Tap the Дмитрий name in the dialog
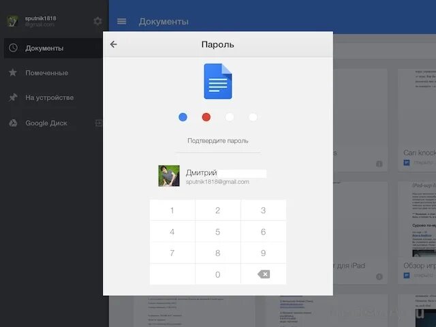This screenshot has width=436, height=327. point(202,172)
